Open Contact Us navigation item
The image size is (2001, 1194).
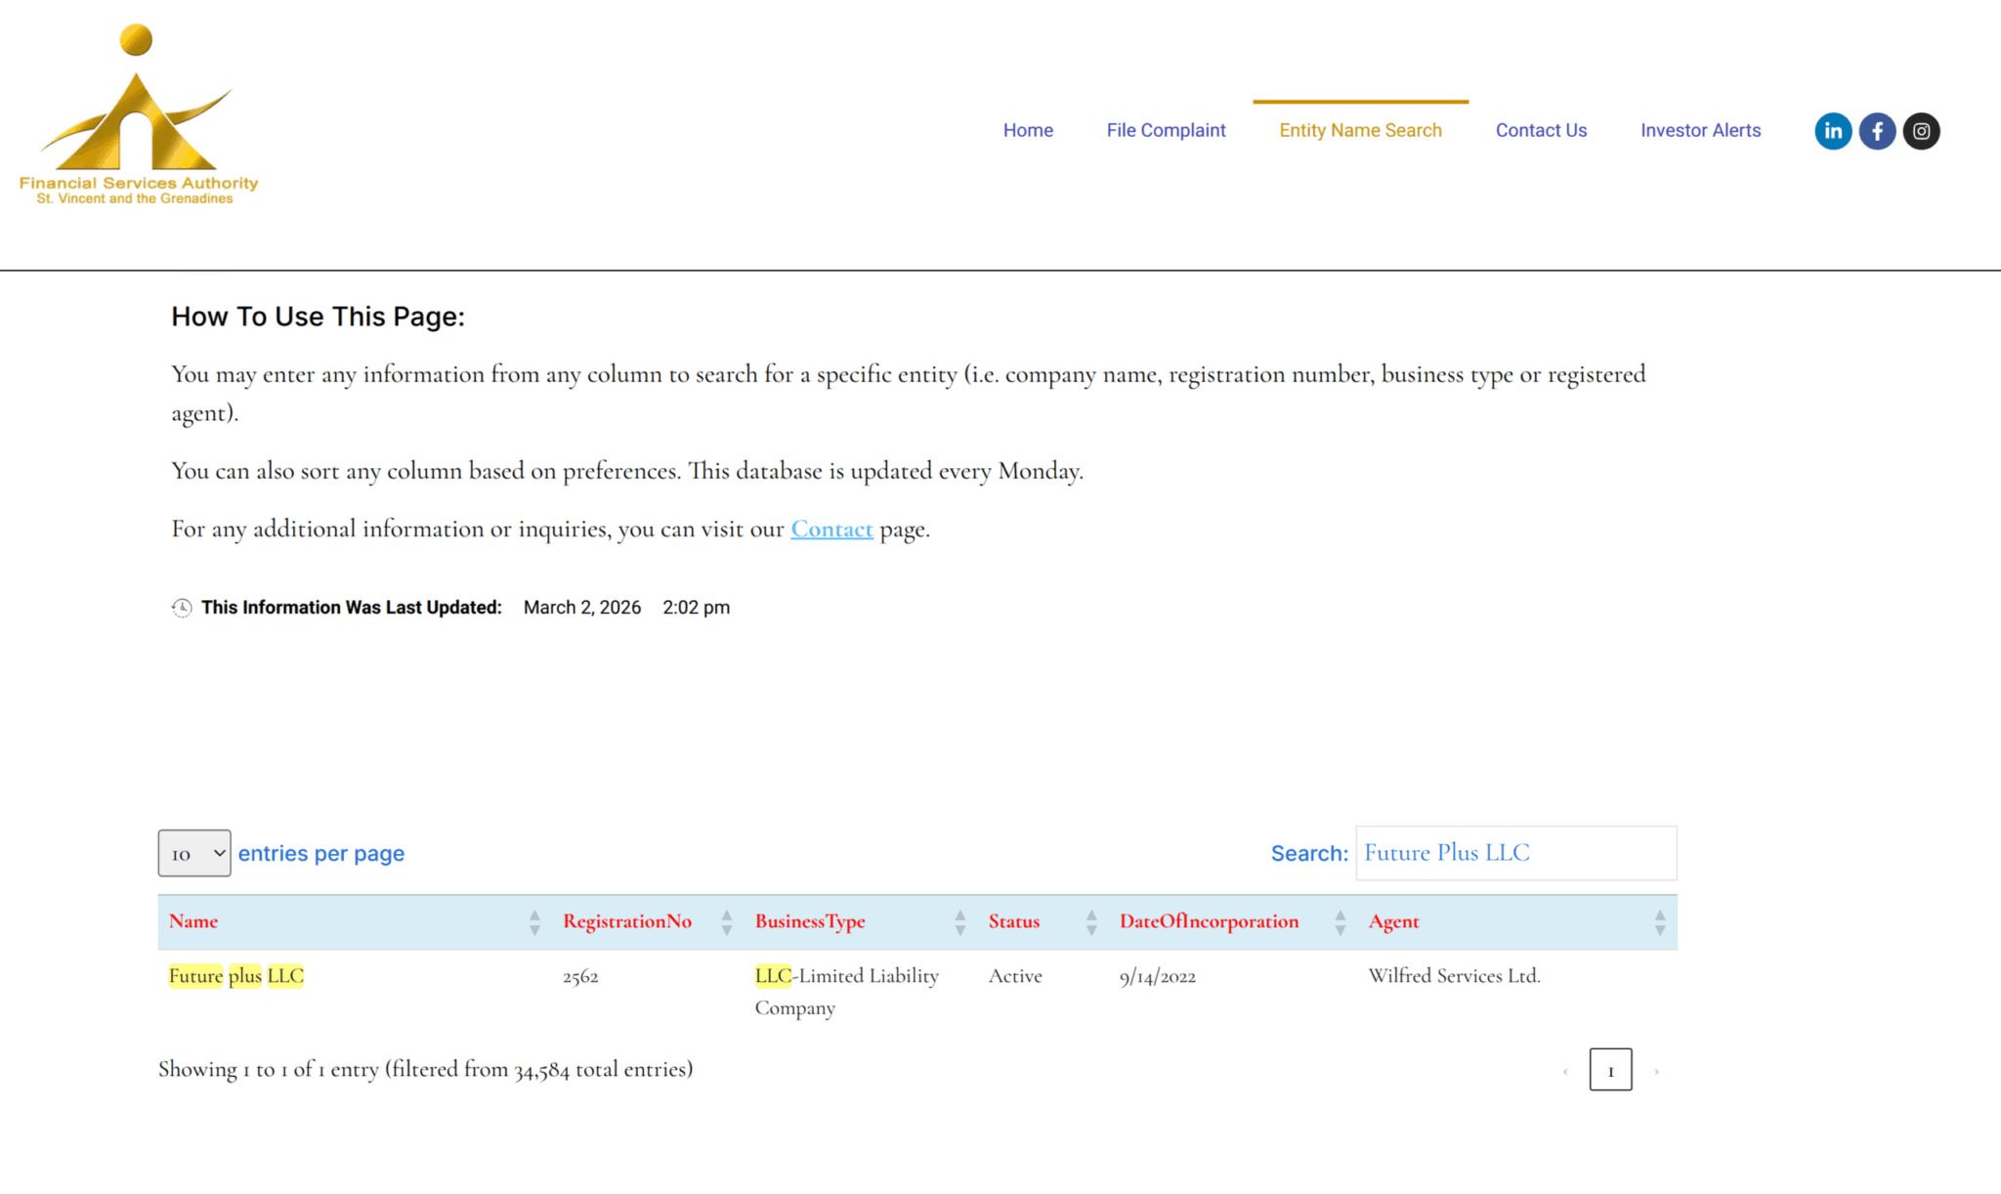point(1541,130)
